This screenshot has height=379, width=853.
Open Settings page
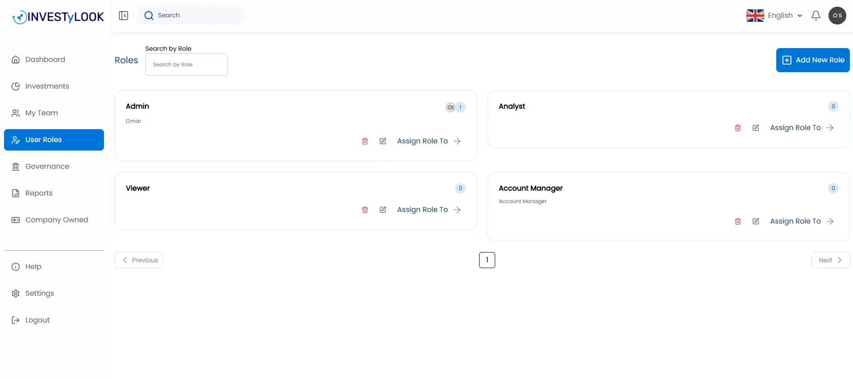tap(54, 293)
